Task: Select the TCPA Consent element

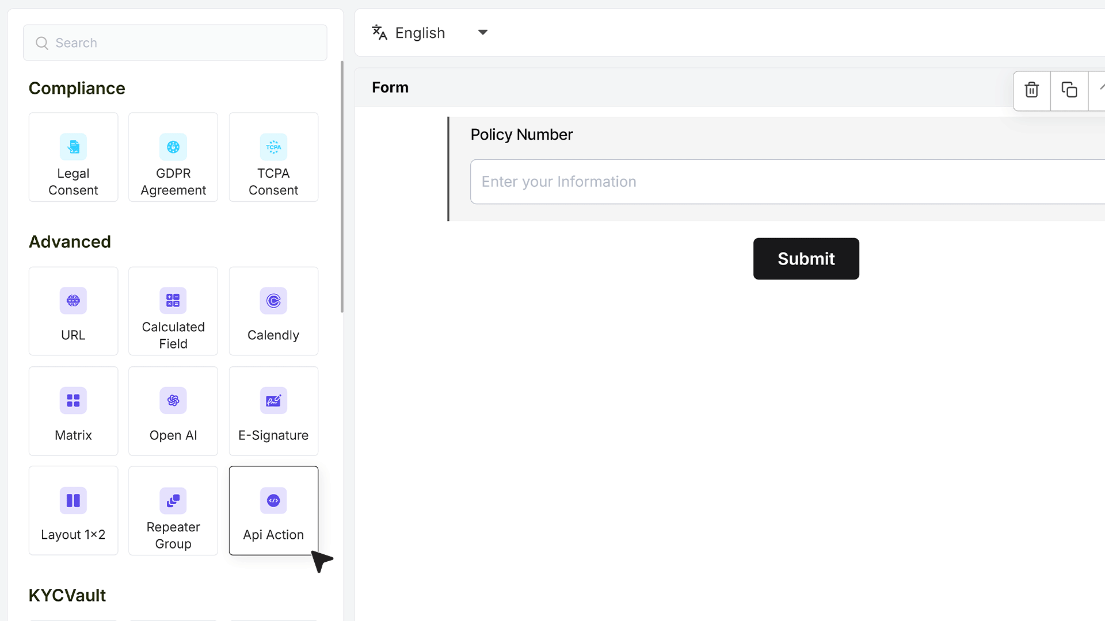Action: (x=273, y=157)
